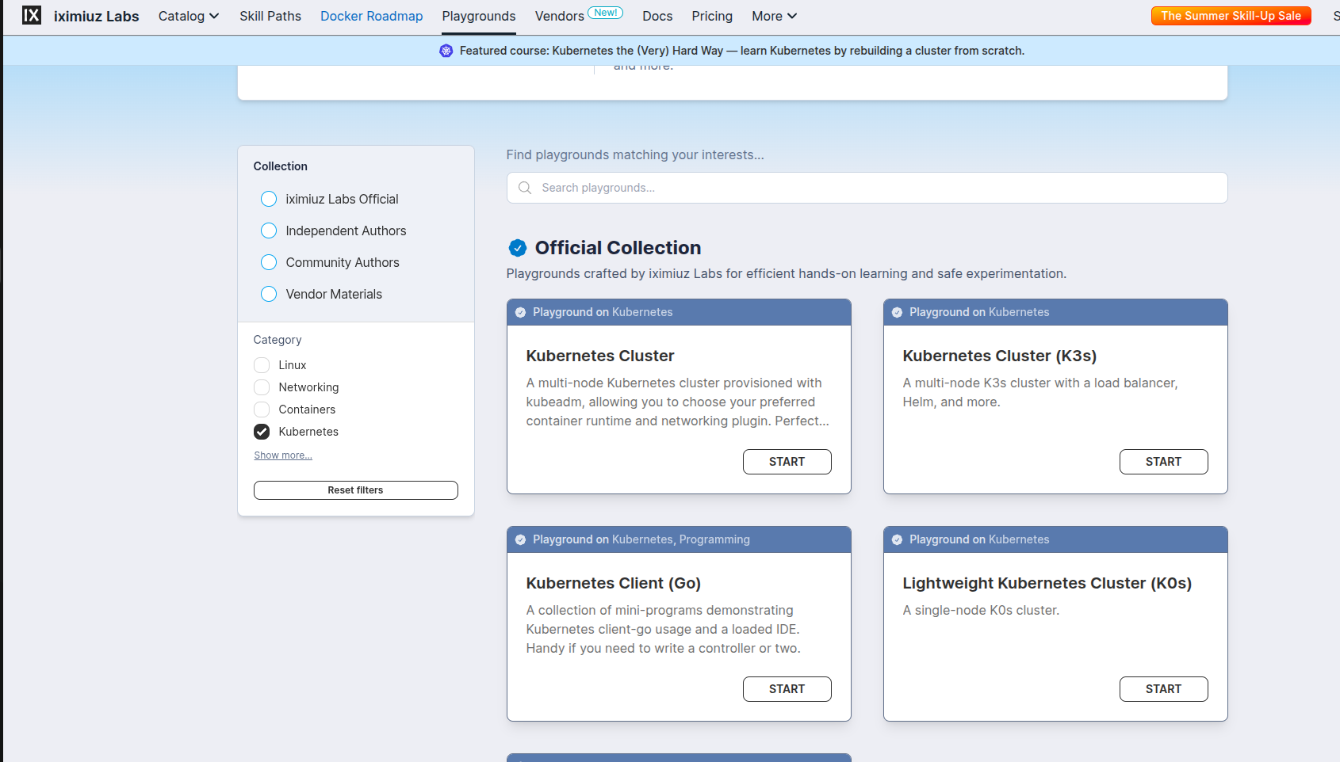The height and width of the screenshot is (762, 1340).
Task: Click The Summer Skill-Up Sale button
Action: pyautogui.click(x=1231, y=16)
